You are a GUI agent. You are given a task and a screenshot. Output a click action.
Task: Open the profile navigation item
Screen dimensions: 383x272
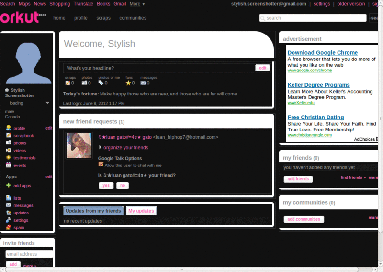tap(81, 18)
